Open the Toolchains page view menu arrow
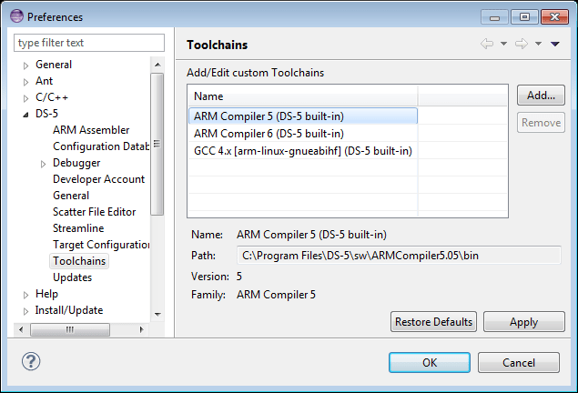Screen dimensions: 578x393 pos(555,44)
